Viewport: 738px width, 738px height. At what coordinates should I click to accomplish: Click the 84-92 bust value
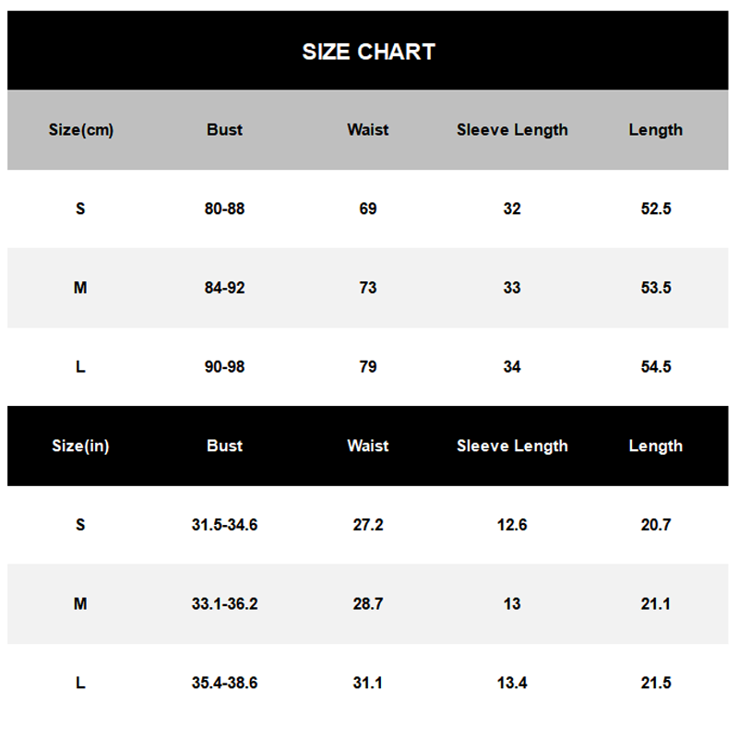pyautogui.click(x=224, y=288)
